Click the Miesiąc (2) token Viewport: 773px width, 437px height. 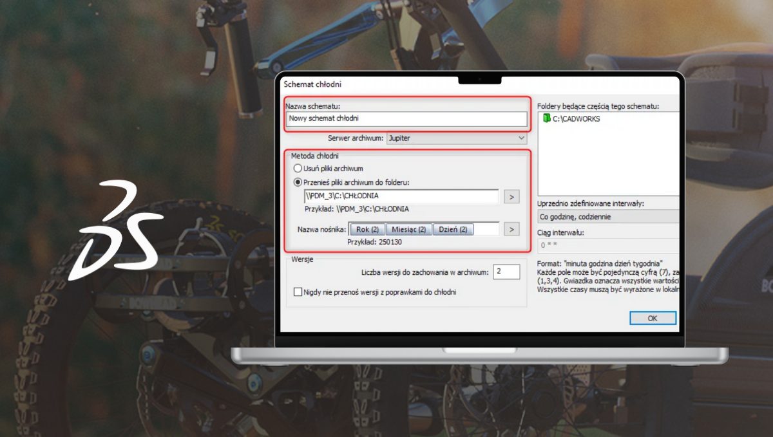click(409, 229)
